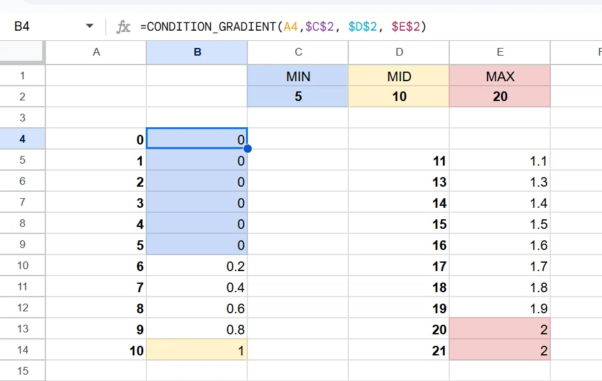
Task: Click the MIN header cell
Action: coord(298,75)
